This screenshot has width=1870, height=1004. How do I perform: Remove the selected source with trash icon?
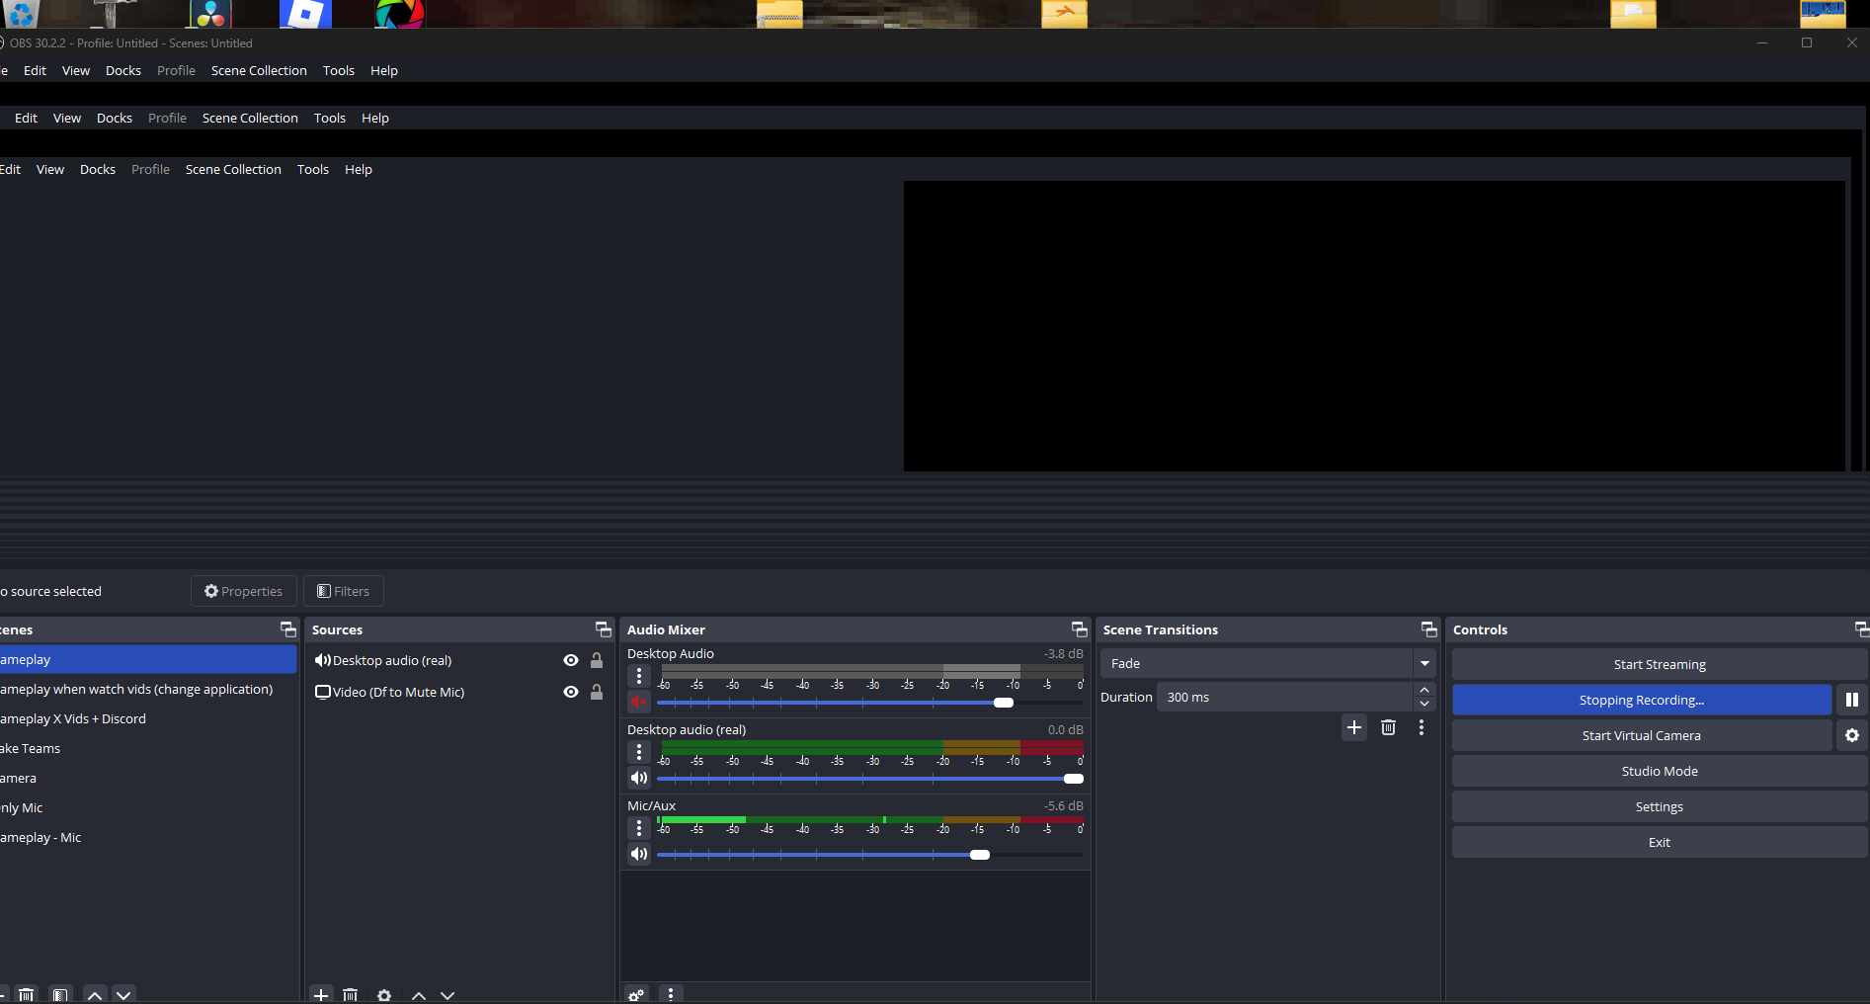350,995
